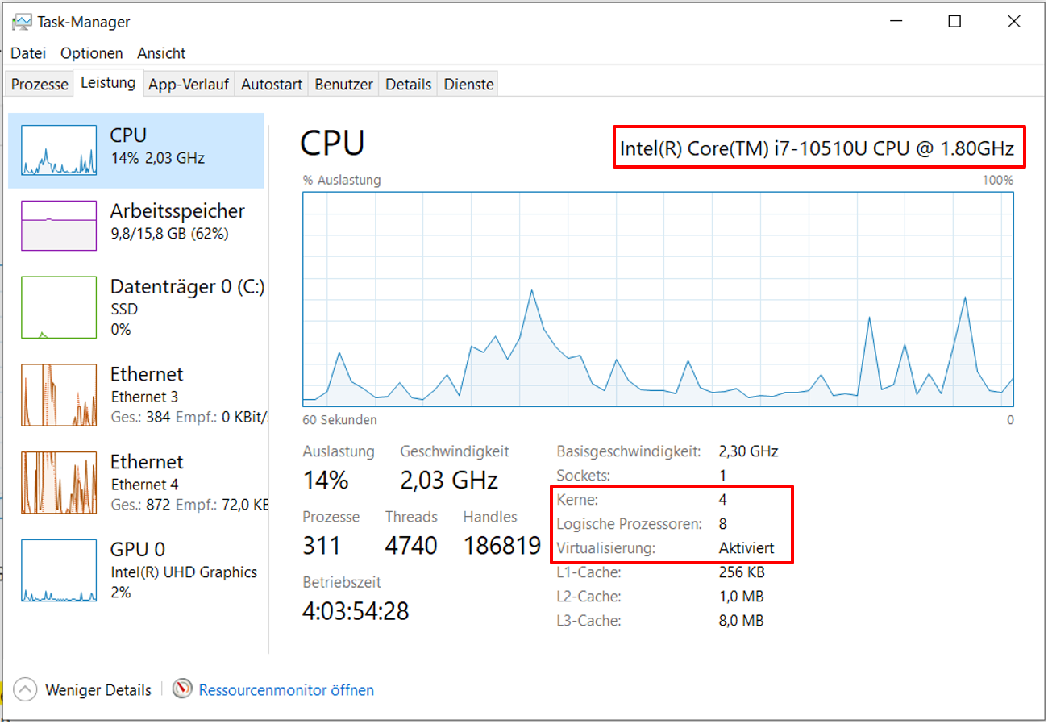Switch to the App-Verlauf tab
The image size is (1048, 724).
pyautogui.click(x=189, y=84)
